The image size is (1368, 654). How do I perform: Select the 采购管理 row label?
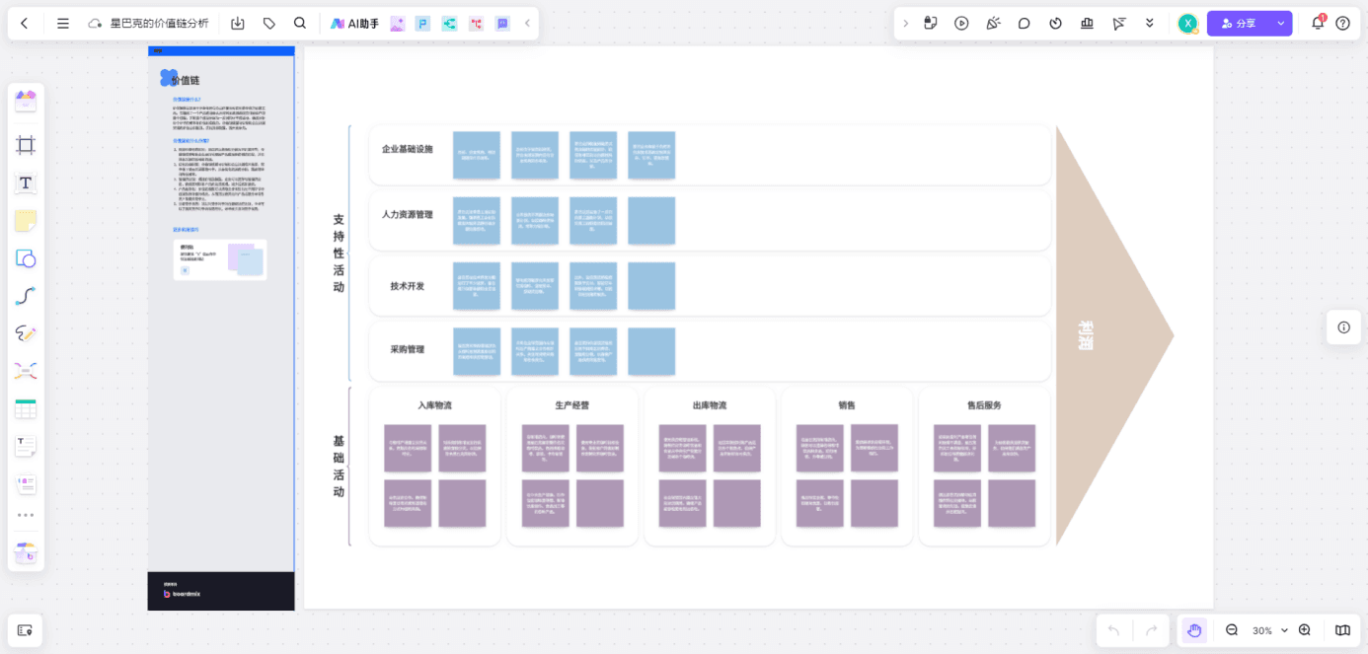pyautogui.click(x=407, y=349)
